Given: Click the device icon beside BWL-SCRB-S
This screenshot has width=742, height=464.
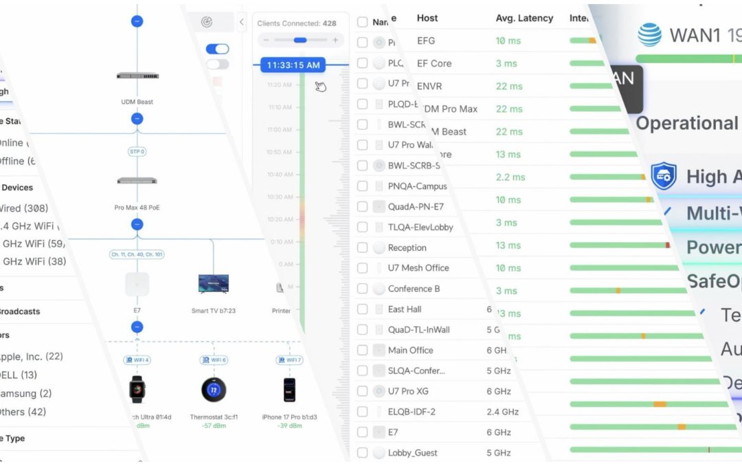Looking at the screenshot, I should 379,165.
